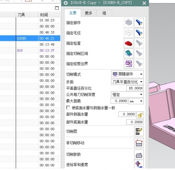Open the 切削模式 跟随部件 dropdown

[127, 74]
